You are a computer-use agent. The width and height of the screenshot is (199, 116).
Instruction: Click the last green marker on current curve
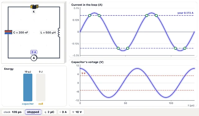(185, 48)
